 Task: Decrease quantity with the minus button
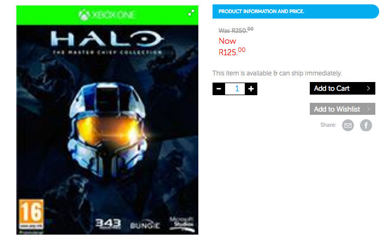[x=219, y=89]
